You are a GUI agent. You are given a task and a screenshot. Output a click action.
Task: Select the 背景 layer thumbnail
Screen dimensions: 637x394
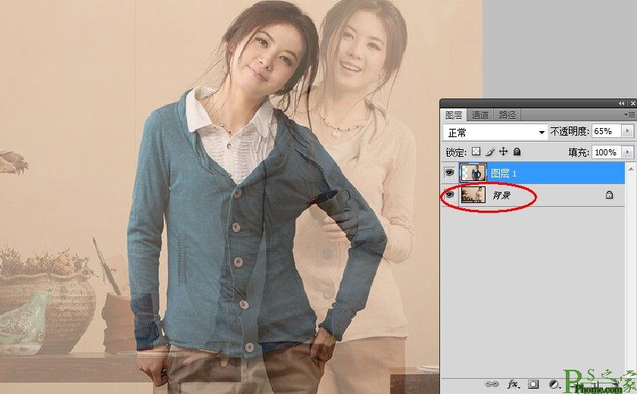tap(473, 195)
